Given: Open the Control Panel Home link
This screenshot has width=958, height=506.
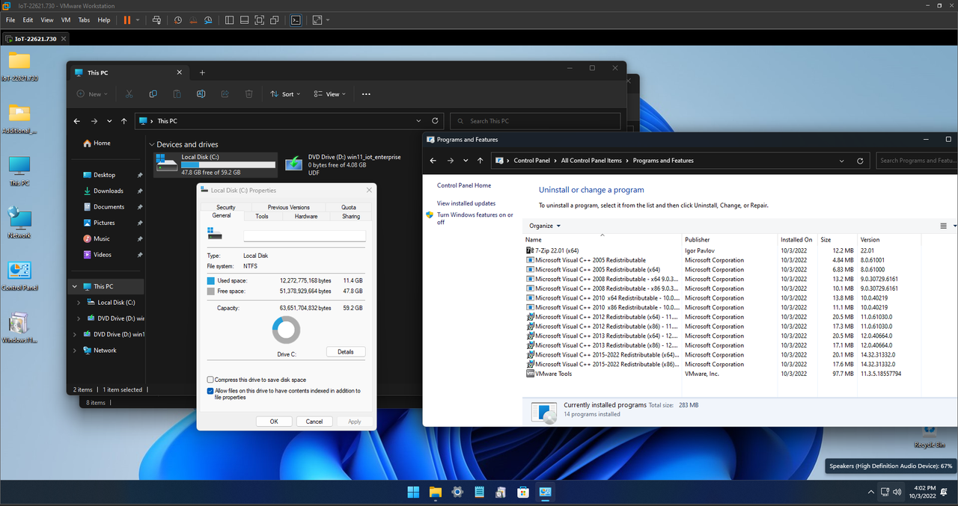Looking at the screenshot, I should pos(464,185).
